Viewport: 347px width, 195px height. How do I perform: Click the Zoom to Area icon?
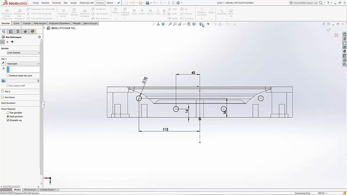click(x=175, y=24)
